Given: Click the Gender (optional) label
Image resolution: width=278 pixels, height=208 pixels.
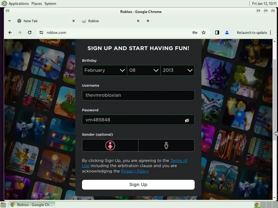Looking at the screenshot, I should click(x=97, y=134).
